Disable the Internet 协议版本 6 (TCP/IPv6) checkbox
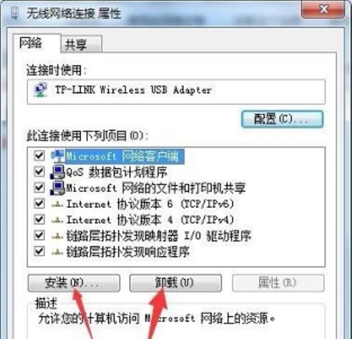Image resolution: width=352 pixels, height=339 pixels. click(x=39, y=204)
